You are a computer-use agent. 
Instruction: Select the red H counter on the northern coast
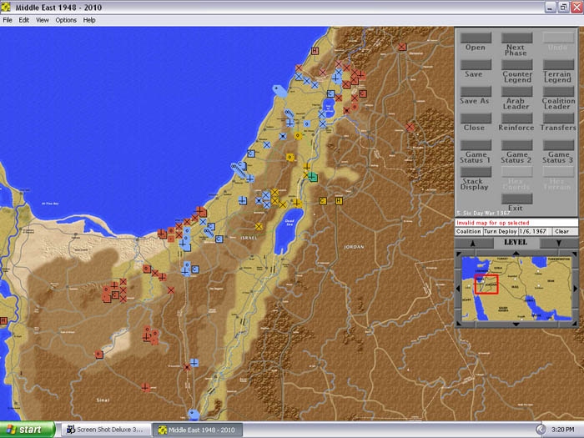tap(315, 51)
